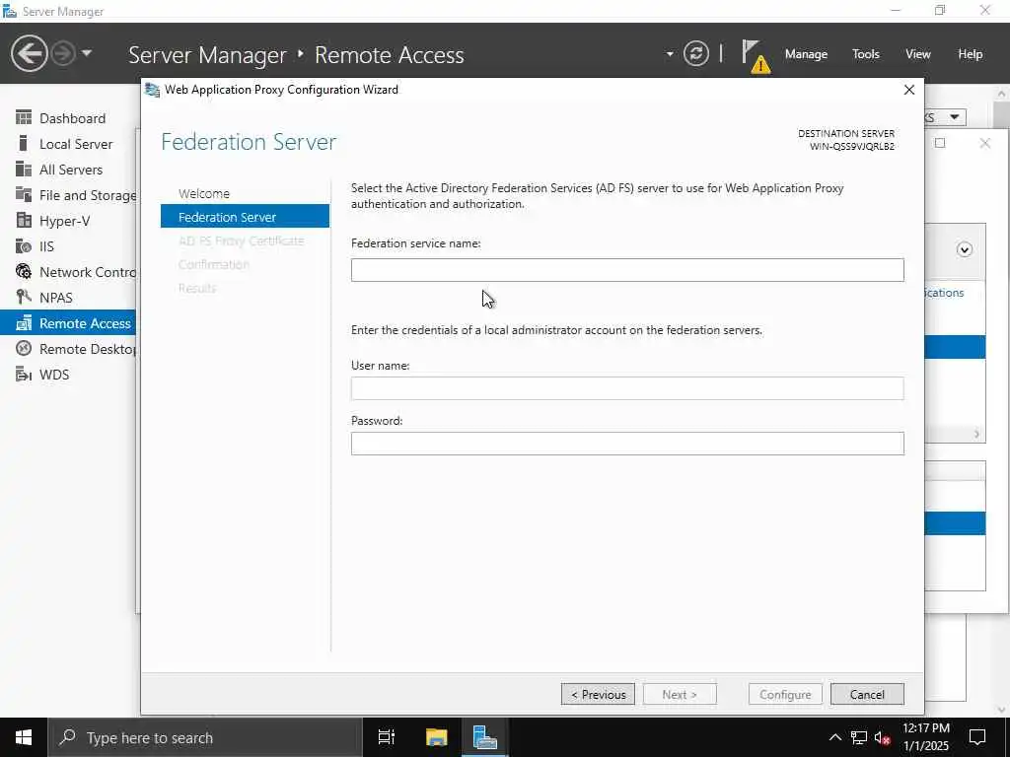Select Local Server icon in sidebar
This screenshot has width=1010, height=757.
24,144
